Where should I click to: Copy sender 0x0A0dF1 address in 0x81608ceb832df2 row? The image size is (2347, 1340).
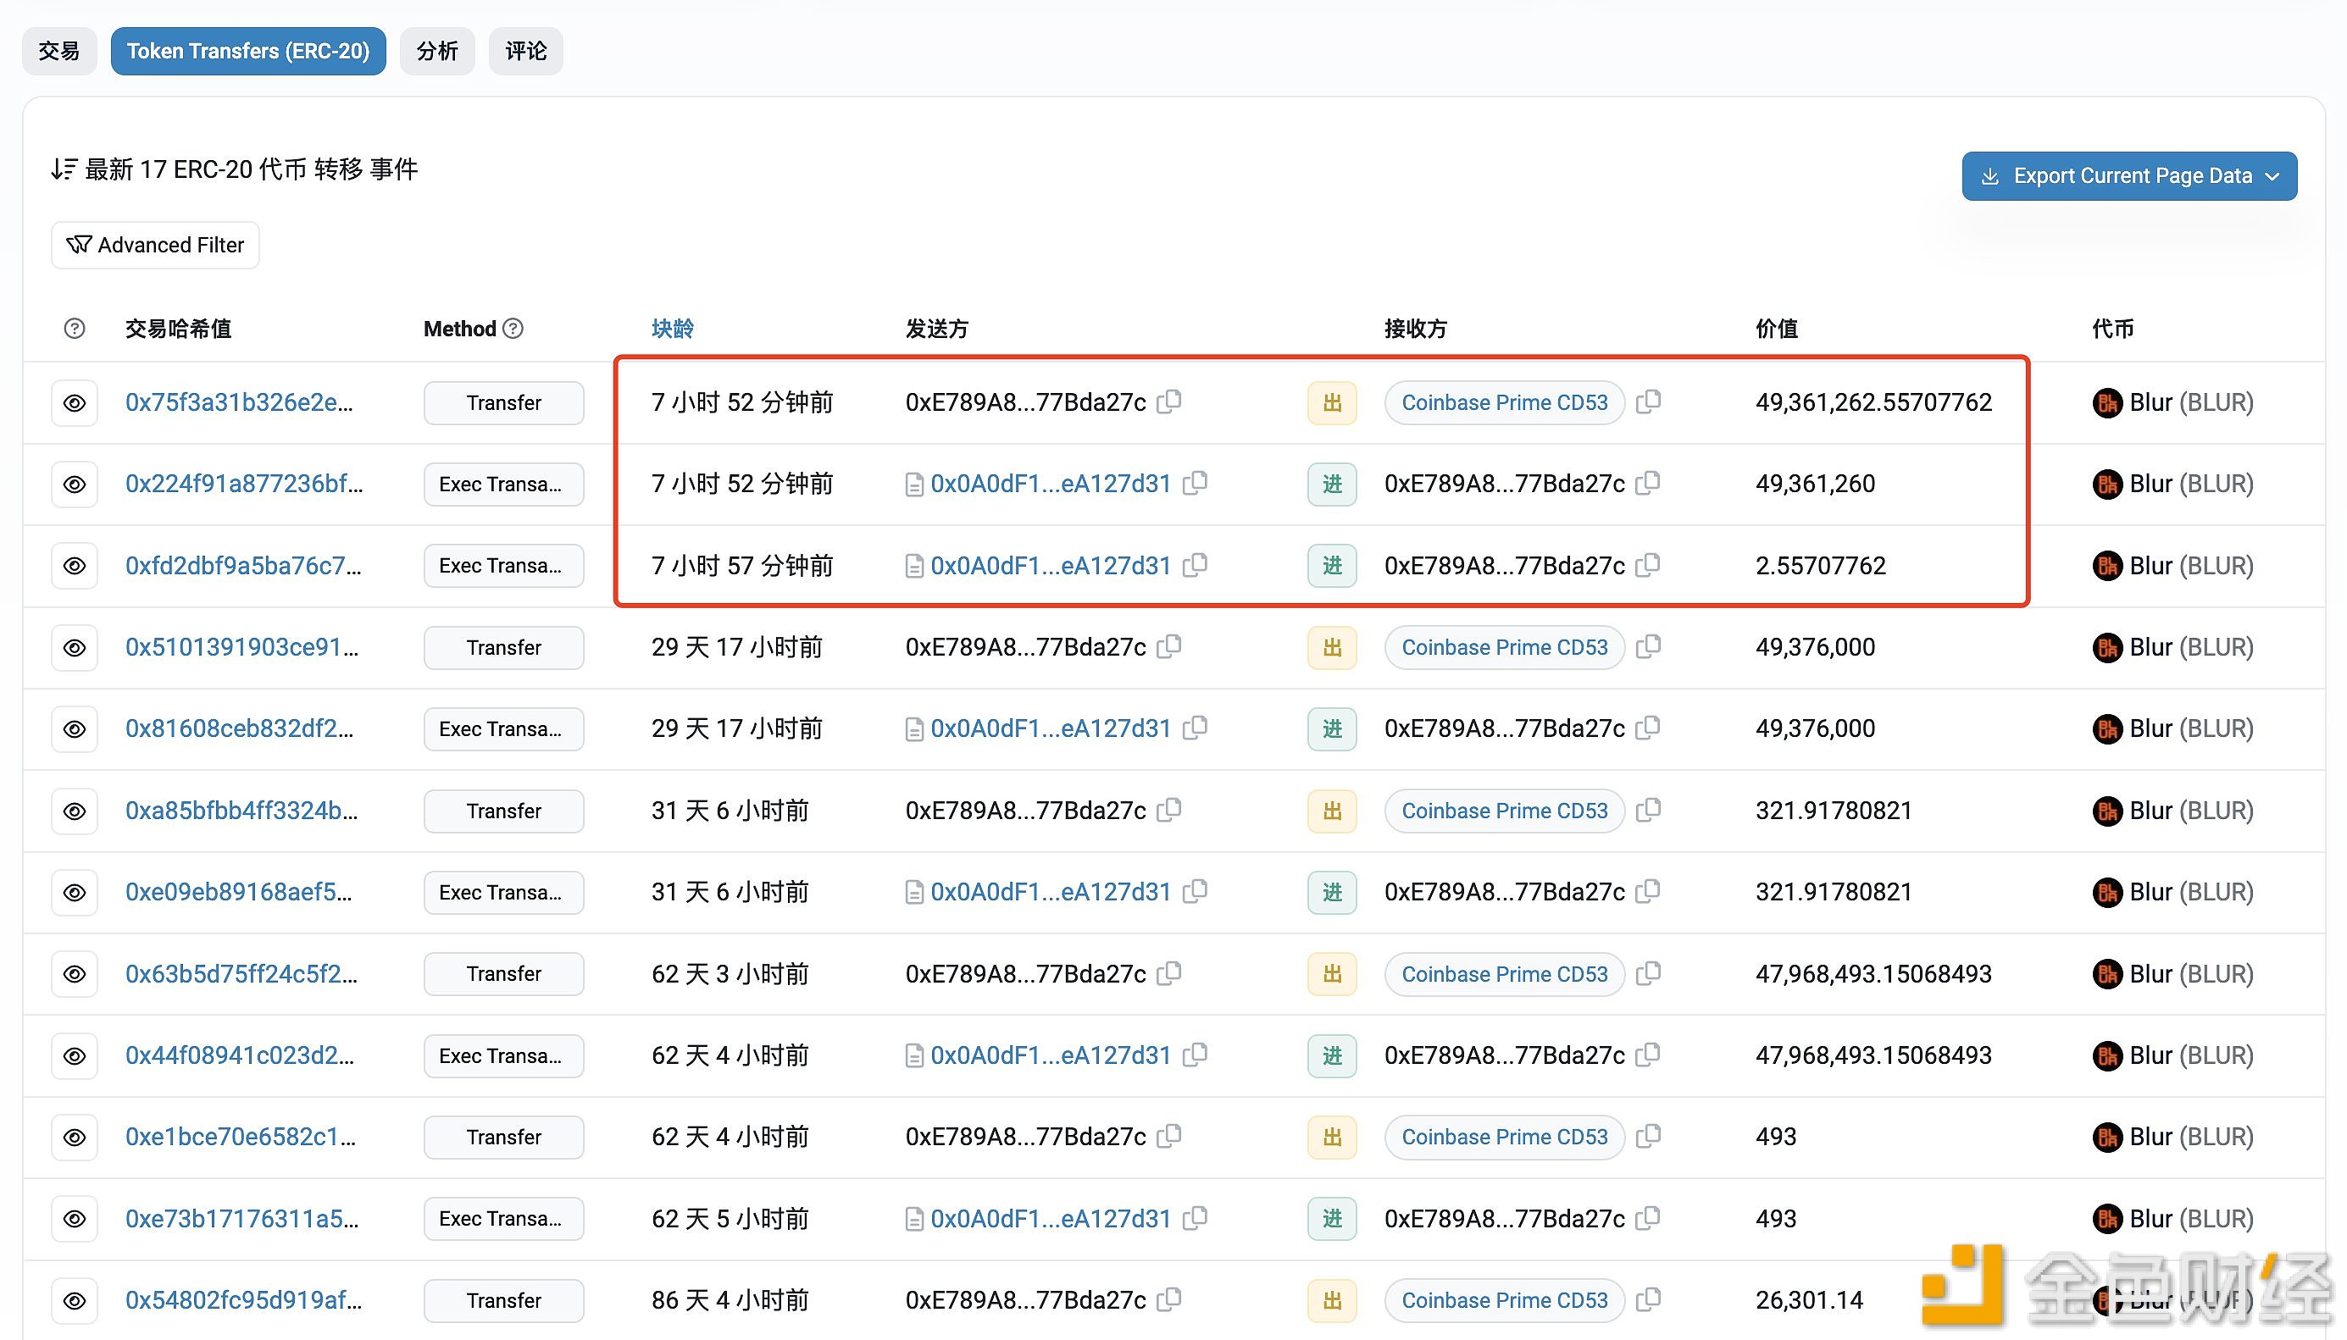(1195, 728)
